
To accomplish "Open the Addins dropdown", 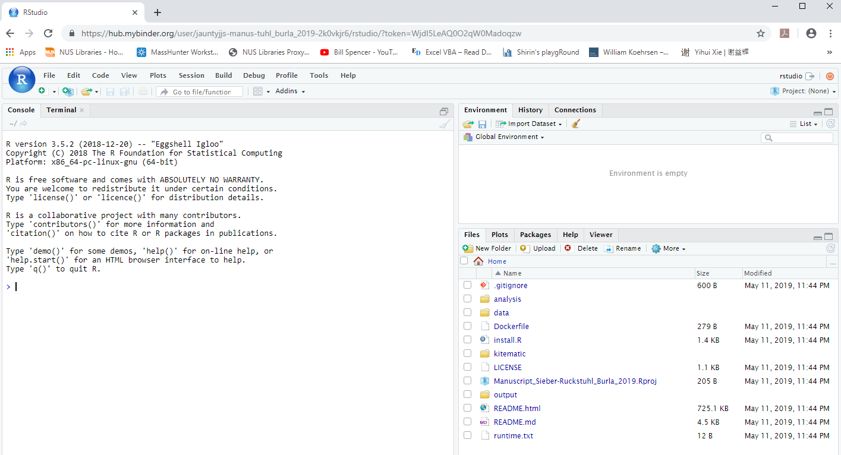I will click(290, 91).
